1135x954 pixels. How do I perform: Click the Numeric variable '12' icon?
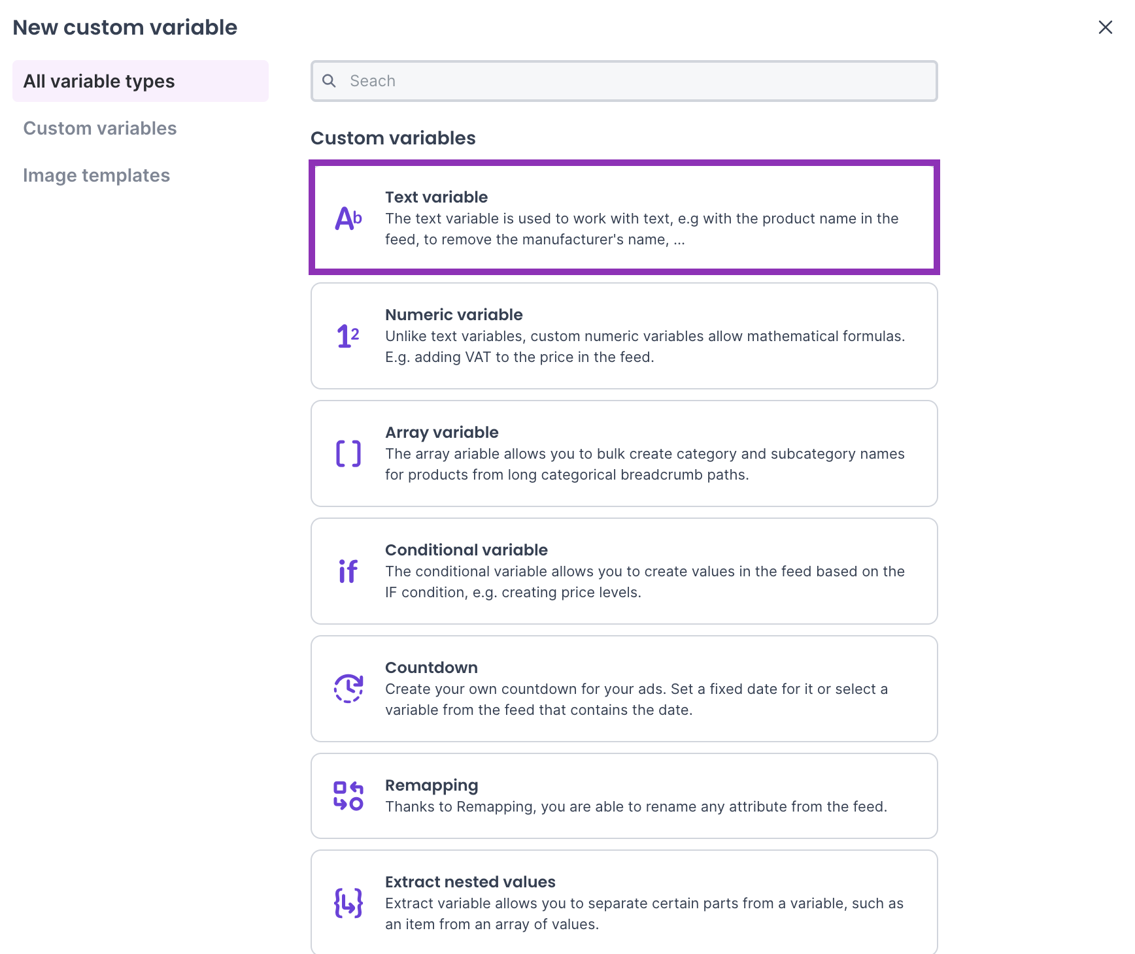point(348,336)
